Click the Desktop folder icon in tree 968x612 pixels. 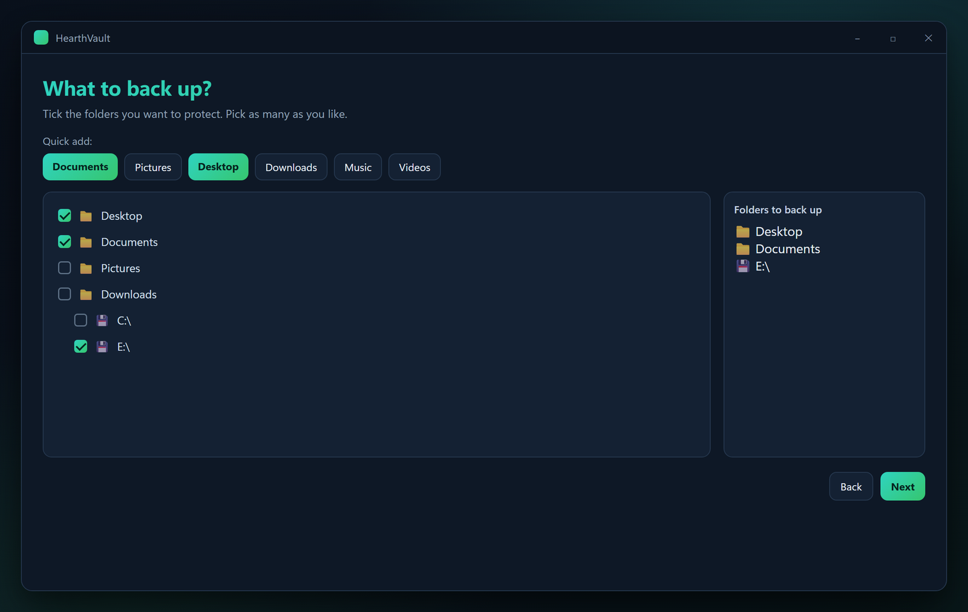click(x=86, y=216)
